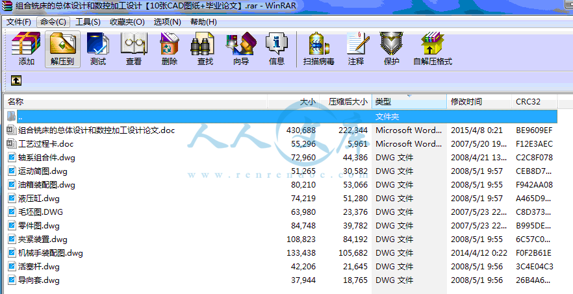Click DWG icon of 夹紧装置.dwg
This screenshot has height=294, width=573.
[12, 239]
